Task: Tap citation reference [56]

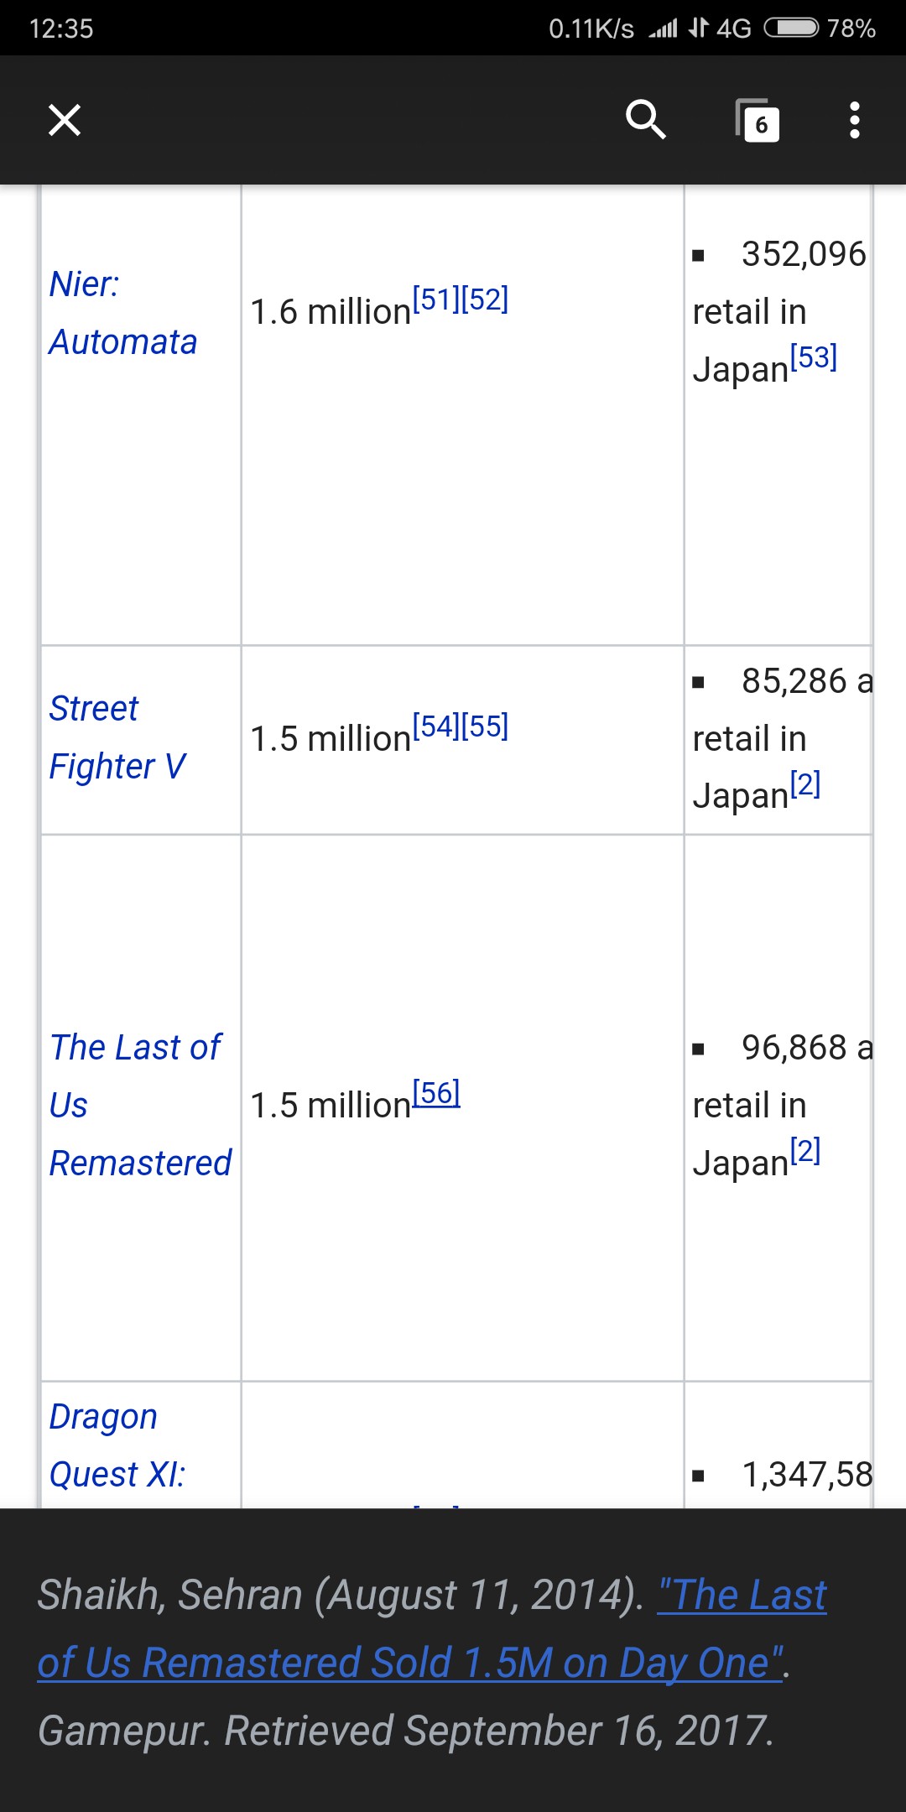Action: [436, 1093]
